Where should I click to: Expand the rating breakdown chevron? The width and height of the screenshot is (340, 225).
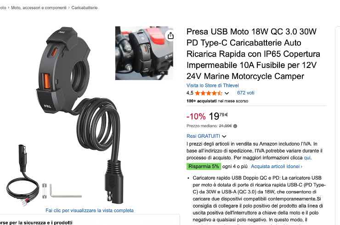click(x=227, y=93)
